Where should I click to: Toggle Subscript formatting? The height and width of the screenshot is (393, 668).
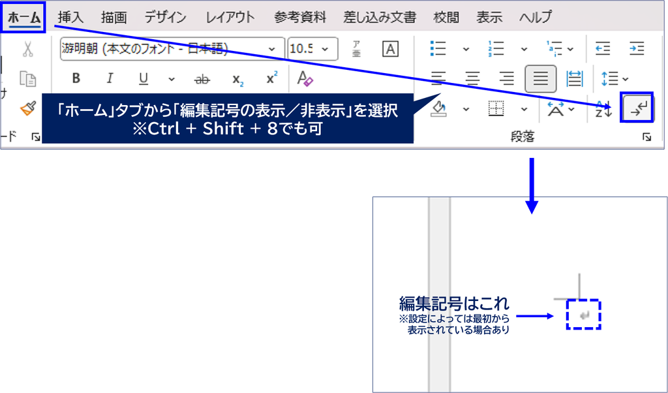point(237,79)
